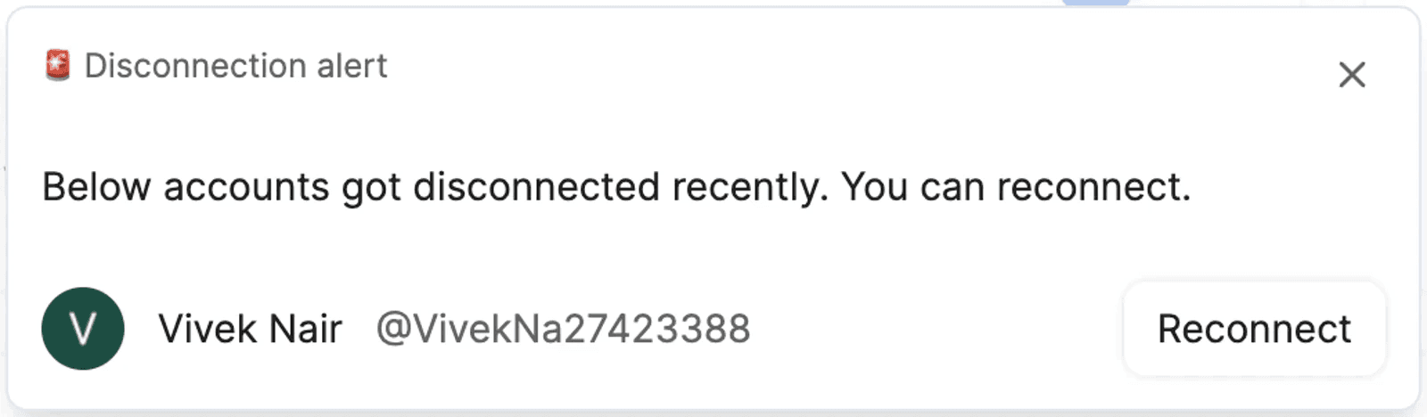The height and width of the screenshot is (417, 1427).
Task: Click the word 'recently' in the message
Action: coord(749,187)
